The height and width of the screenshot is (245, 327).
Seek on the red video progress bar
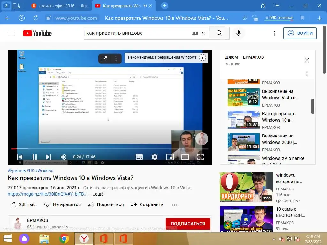tap(110, 149)
